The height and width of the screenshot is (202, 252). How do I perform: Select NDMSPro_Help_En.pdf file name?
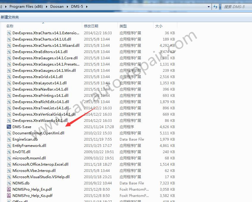click(x=32, y=189)
